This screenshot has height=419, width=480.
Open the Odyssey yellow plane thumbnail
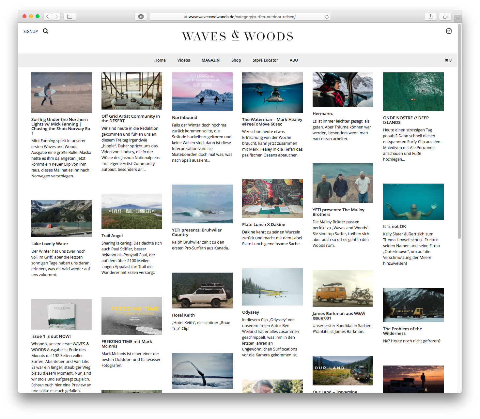pyautogui.click(x=272, y=287)
